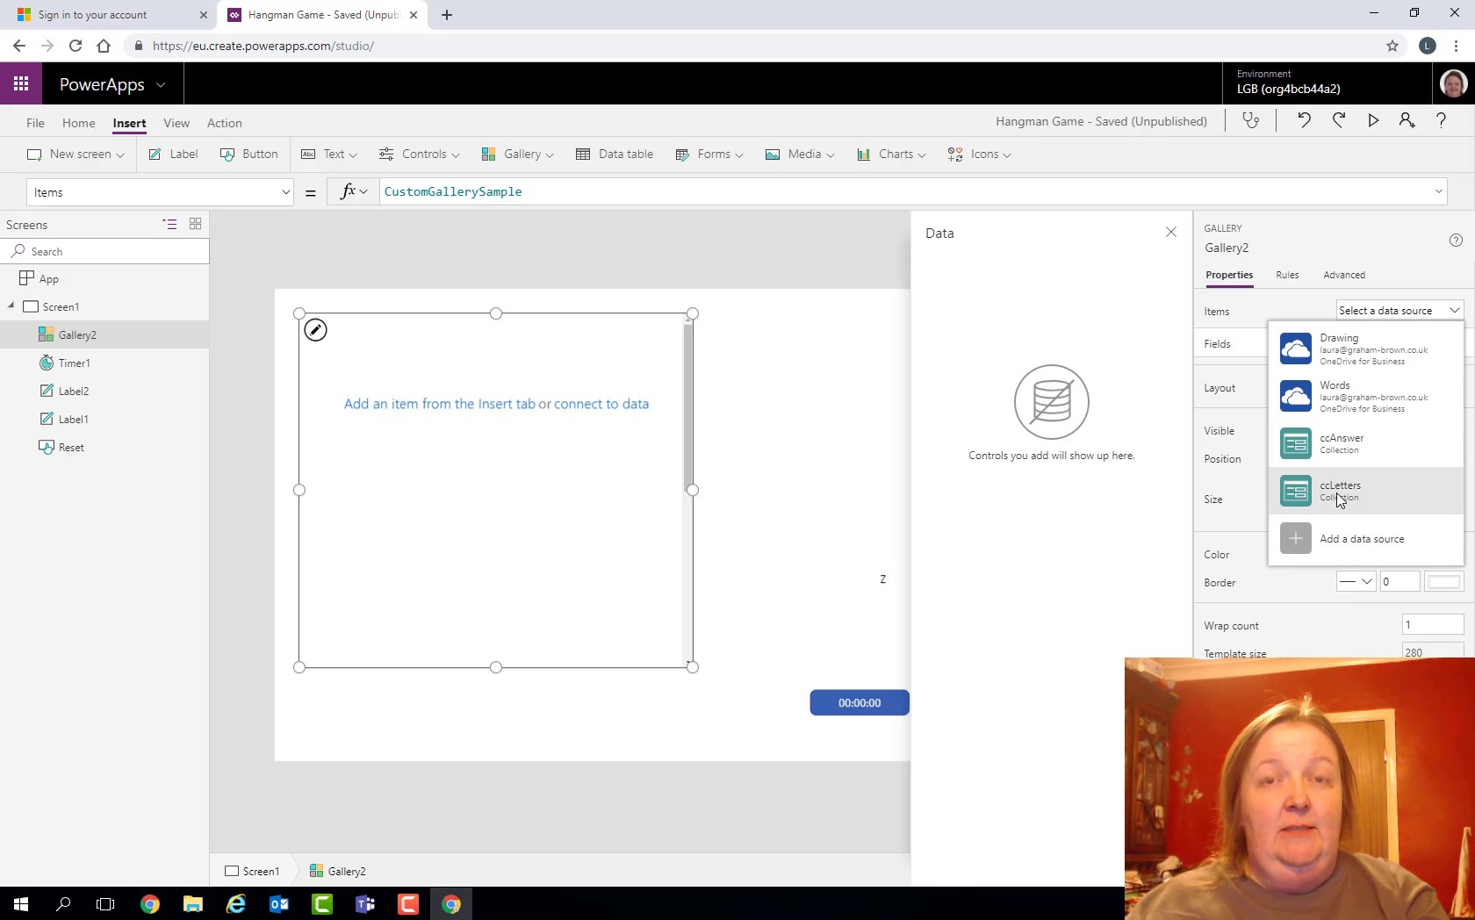
Task: Bookmark this page with star icon
Action: coord(1392,46)
